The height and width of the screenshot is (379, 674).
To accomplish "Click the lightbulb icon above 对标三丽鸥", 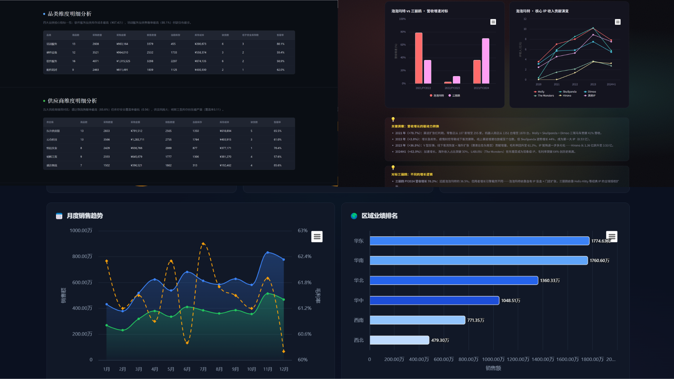I will click(x=393, y=168).
